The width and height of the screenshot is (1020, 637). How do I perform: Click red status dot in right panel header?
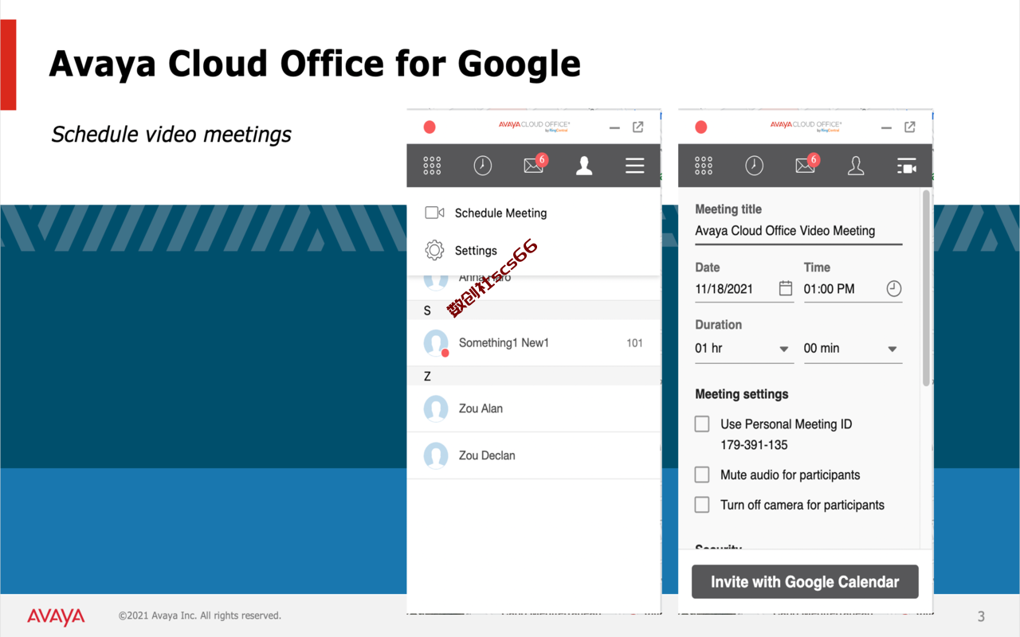click(x=701, y=127)
